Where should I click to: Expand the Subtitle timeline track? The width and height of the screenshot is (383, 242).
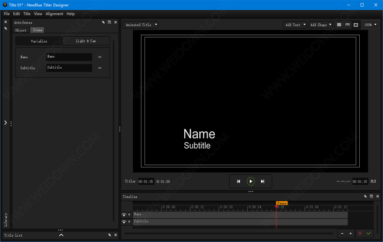click(129, 222)
